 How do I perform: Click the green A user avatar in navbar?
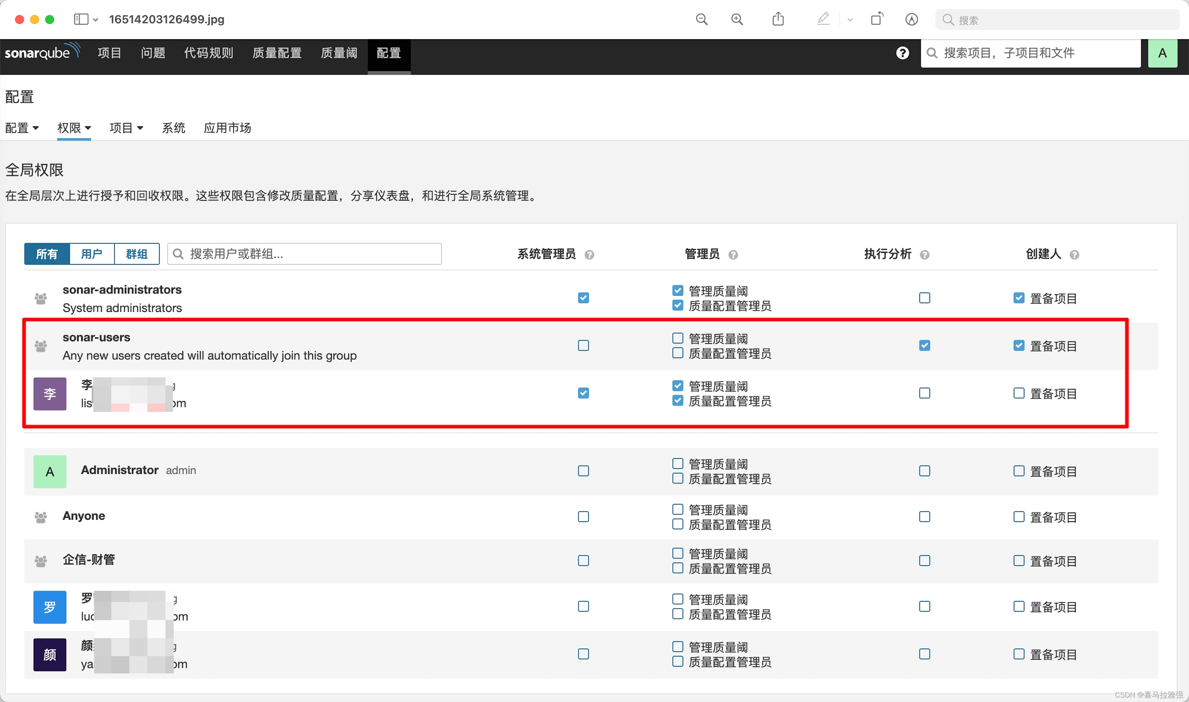pyautogui.click(x=1162, y=53)
